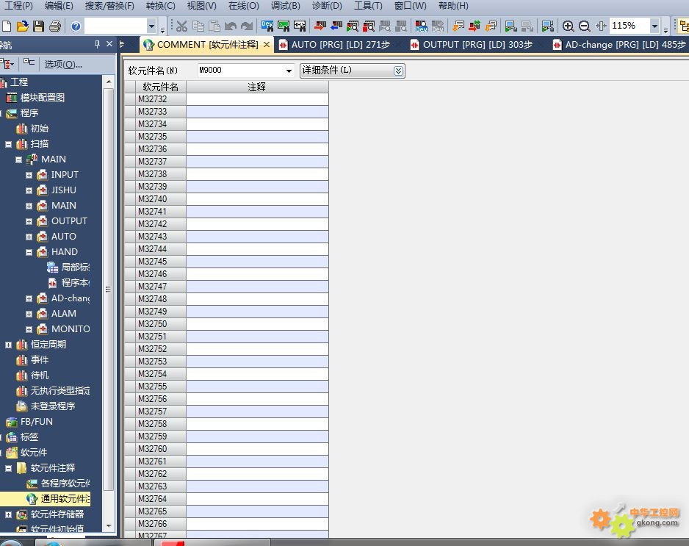
Task: Select FB/FUN in the project tree
Action: pos(37,422)
